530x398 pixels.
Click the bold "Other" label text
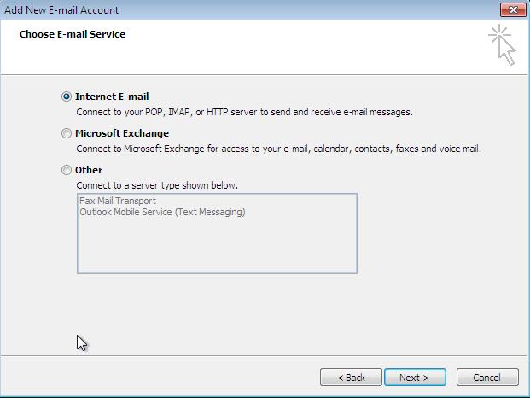(89, 170)
